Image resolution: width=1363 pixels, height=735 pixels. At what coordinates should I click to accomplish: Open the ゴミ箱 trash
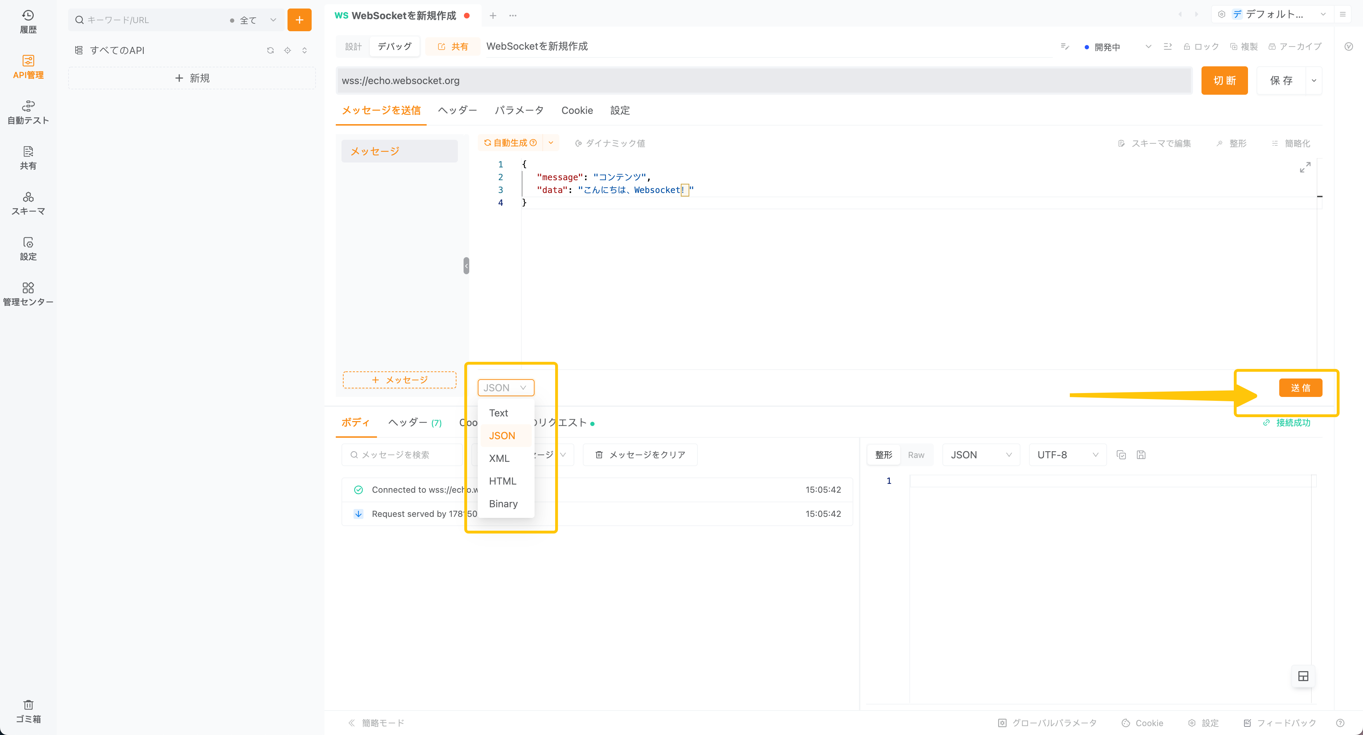[x=28, y=711]
